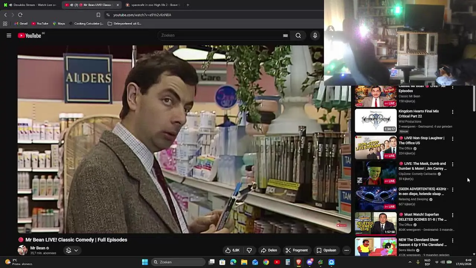Expand notification options chevron beside bell
Screen dimensions: 476x268
pyautogui.click(x=76, y=250)
